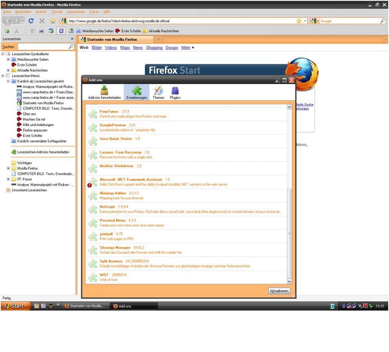Click the Copy toolbar icon
The height and width of the screenshot is (352, 389).
click(25, 31)
